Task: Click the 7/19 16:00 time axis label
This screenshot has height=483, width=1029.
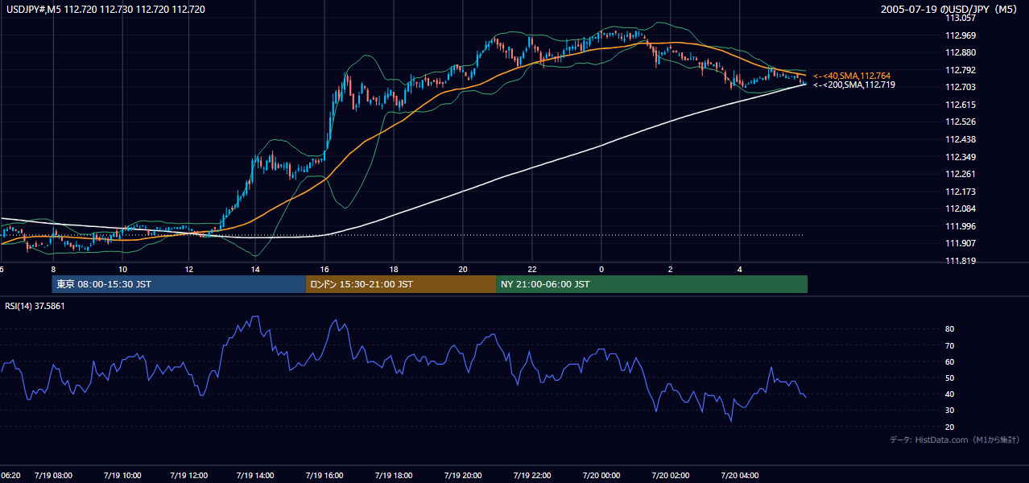Action: click(x=326, y=475)
